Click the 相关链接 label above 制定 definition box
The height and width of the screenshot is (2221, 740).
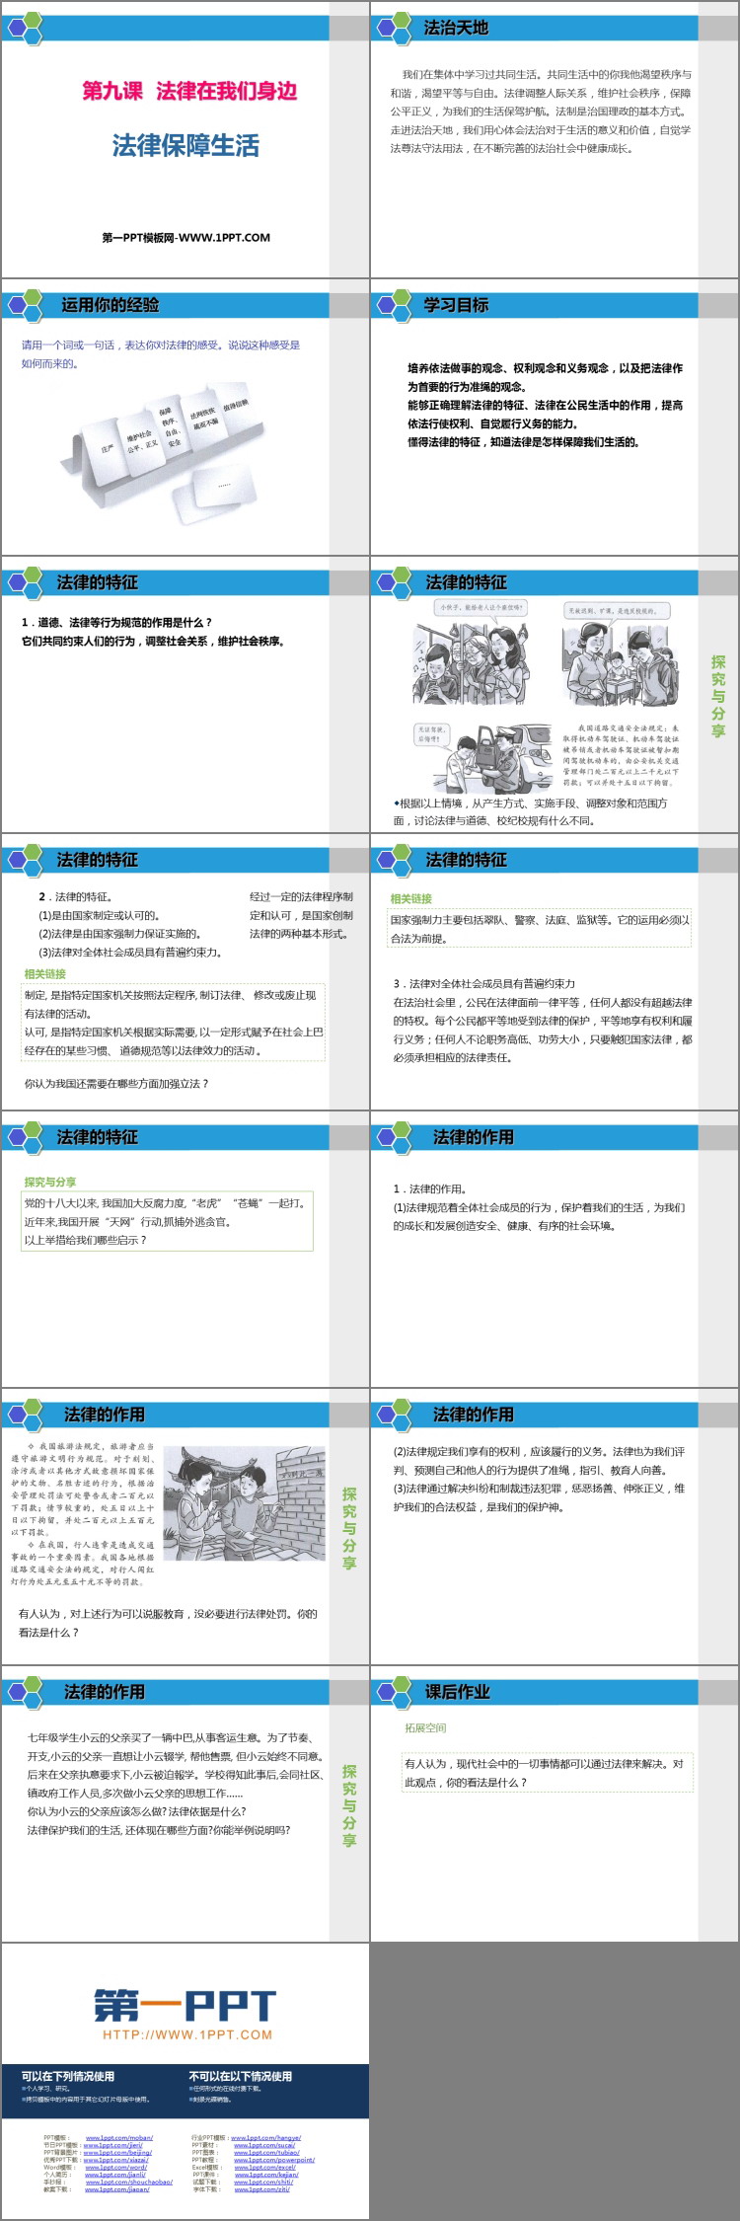coord(45,974)
